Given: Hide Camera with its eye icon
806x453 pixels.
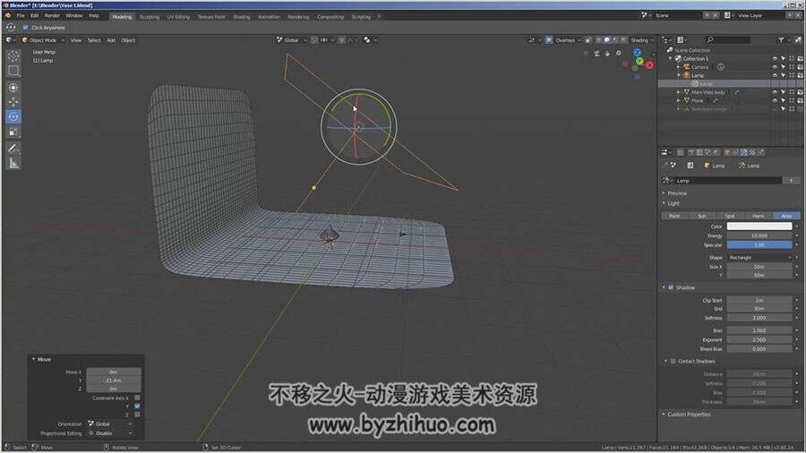Looking at the screenshot, I should point(775,67).
